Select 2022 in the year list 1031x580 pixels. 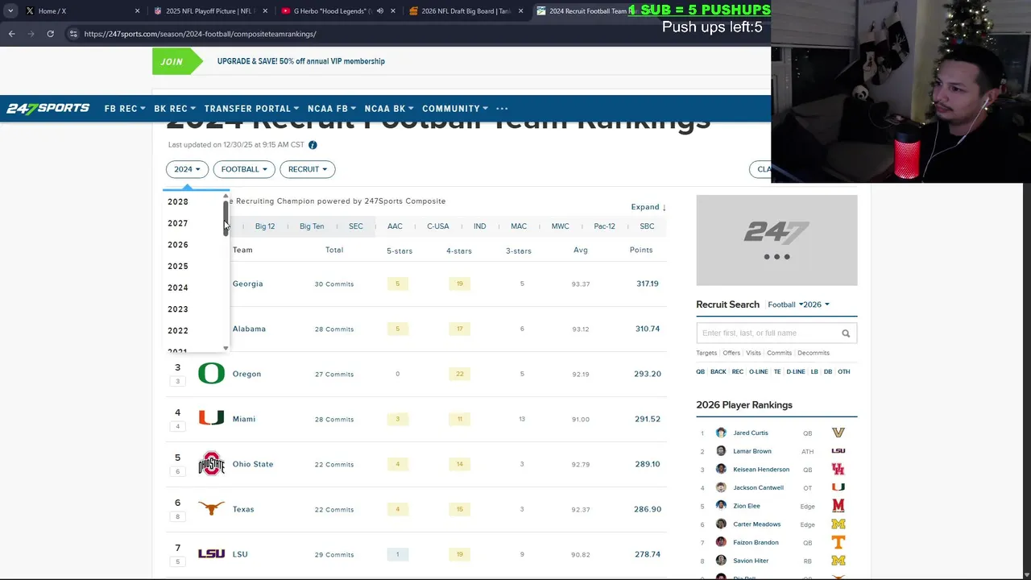pos(178,330)
